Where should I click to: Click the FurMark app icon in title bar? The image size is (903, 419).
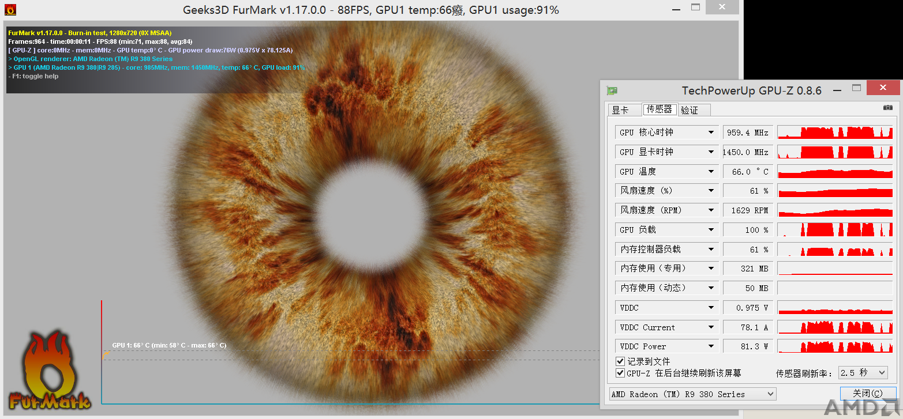[x=10, y=10]
